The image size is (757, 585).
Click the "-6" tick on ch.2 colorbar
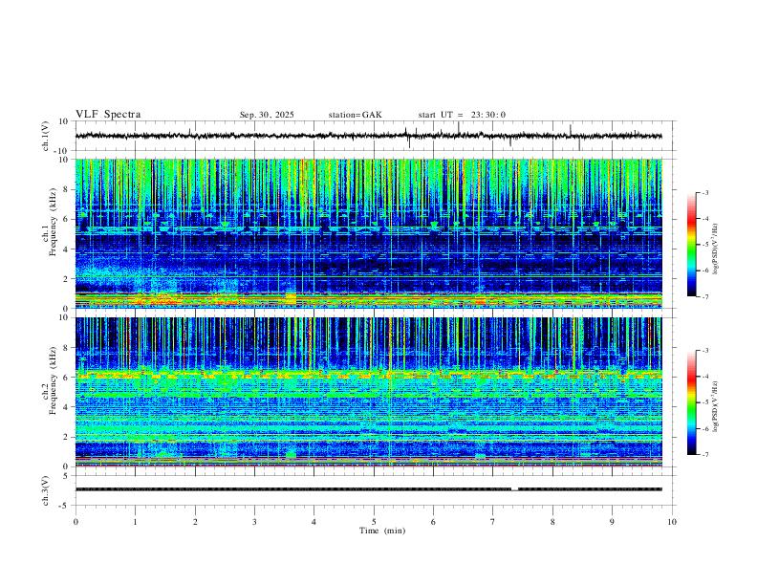point(705,428)
